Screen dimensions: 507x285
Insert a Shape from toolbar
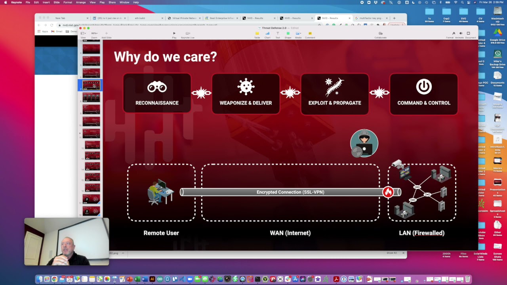pyautogui.click(x=288, y=35)
